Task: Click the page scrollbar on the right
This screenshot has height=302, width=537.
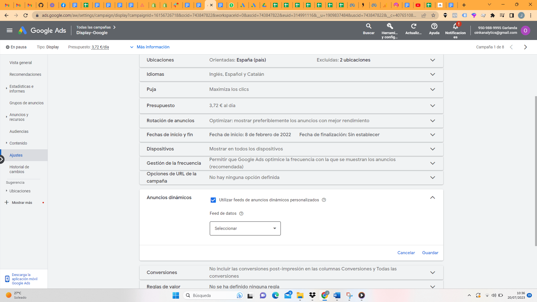Action: (x=535, y=168)
